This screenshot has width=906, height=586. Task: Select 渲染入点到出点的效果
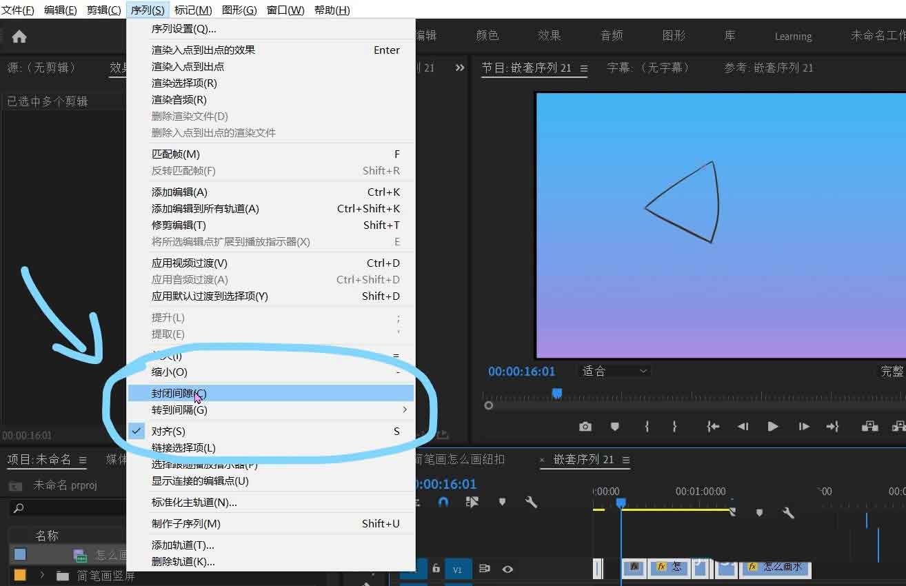271,50
